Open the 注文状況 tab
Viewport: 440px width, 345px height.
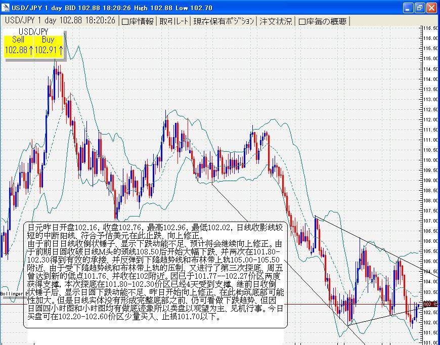[276, 21]
